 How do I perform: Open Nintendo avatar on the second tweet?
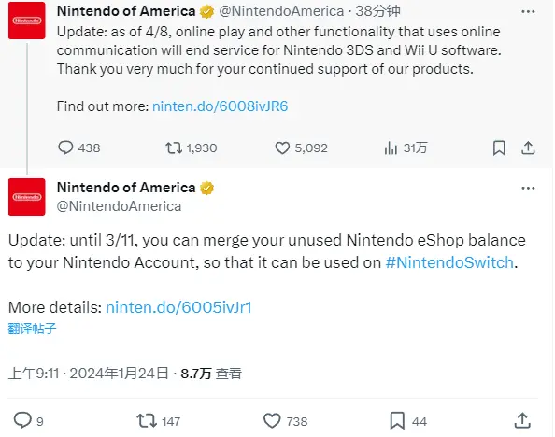pos(27,197)
